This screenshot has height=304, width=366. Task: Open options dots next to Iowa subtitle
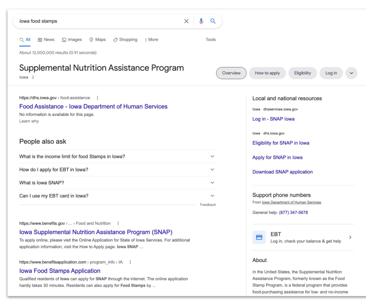tap(33, 77)
